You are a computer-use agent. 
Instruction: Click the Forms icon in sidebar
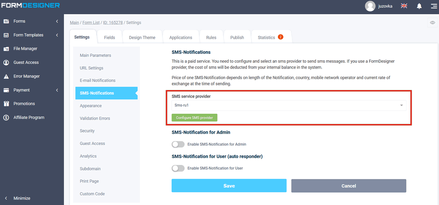[6, 21]
